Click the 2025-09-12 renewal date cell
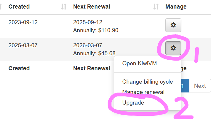Image resolution: width=211 pixels, height=122 pixels. pyautogui.click(x=88, y=22)
